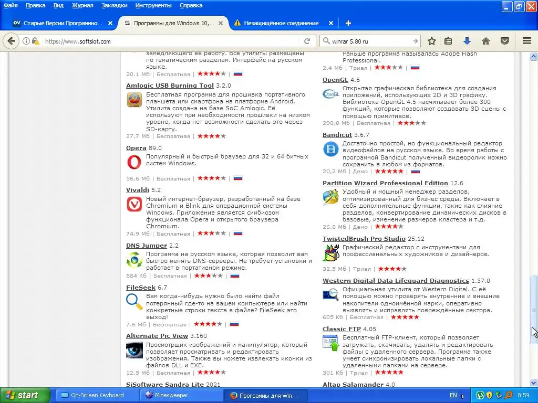This screenshot has height=403, width=538.
Task: Open the Инструменты menu
Action: coord(153,5)
